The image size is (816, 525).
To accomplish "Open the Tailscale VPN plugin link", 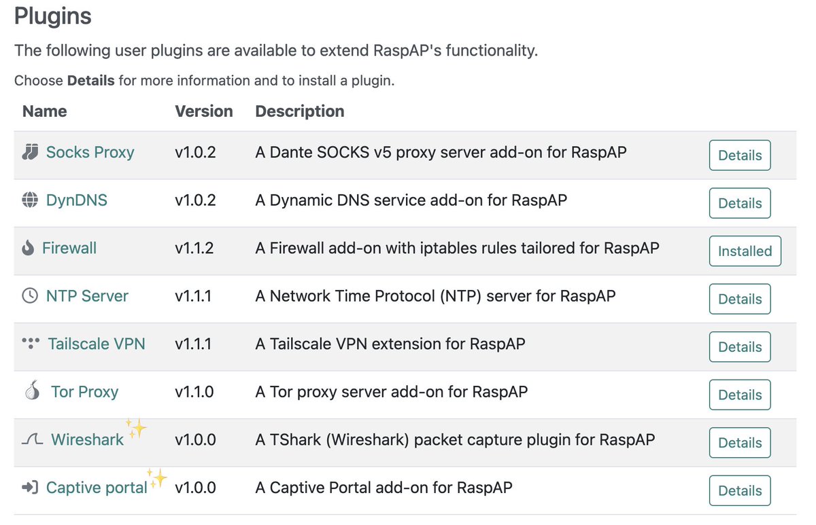I will (x=97, y=344).
